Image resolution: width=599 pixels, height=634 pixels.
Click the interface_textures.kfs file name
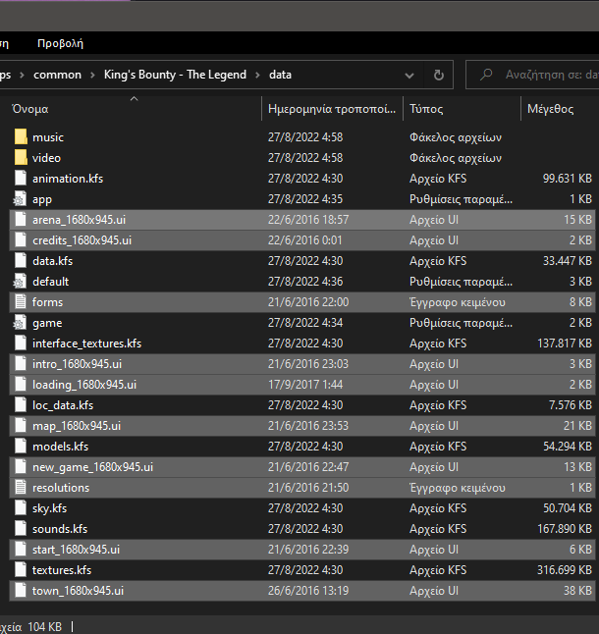[x=87, y=343]
